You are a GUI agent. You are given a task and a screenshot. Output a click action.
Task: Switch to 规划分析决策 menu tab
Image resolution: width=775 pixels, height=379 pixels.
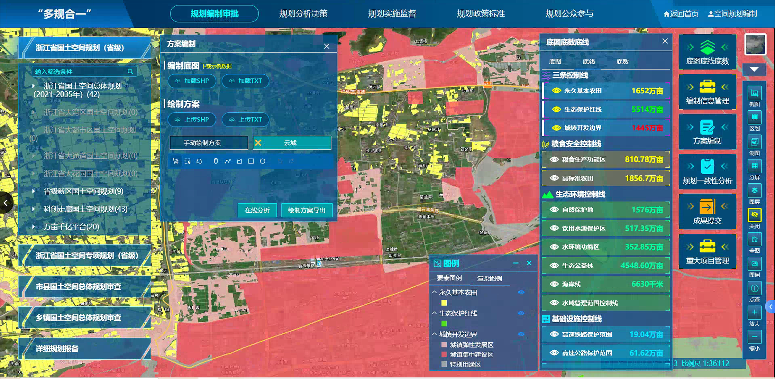(303, 14)
